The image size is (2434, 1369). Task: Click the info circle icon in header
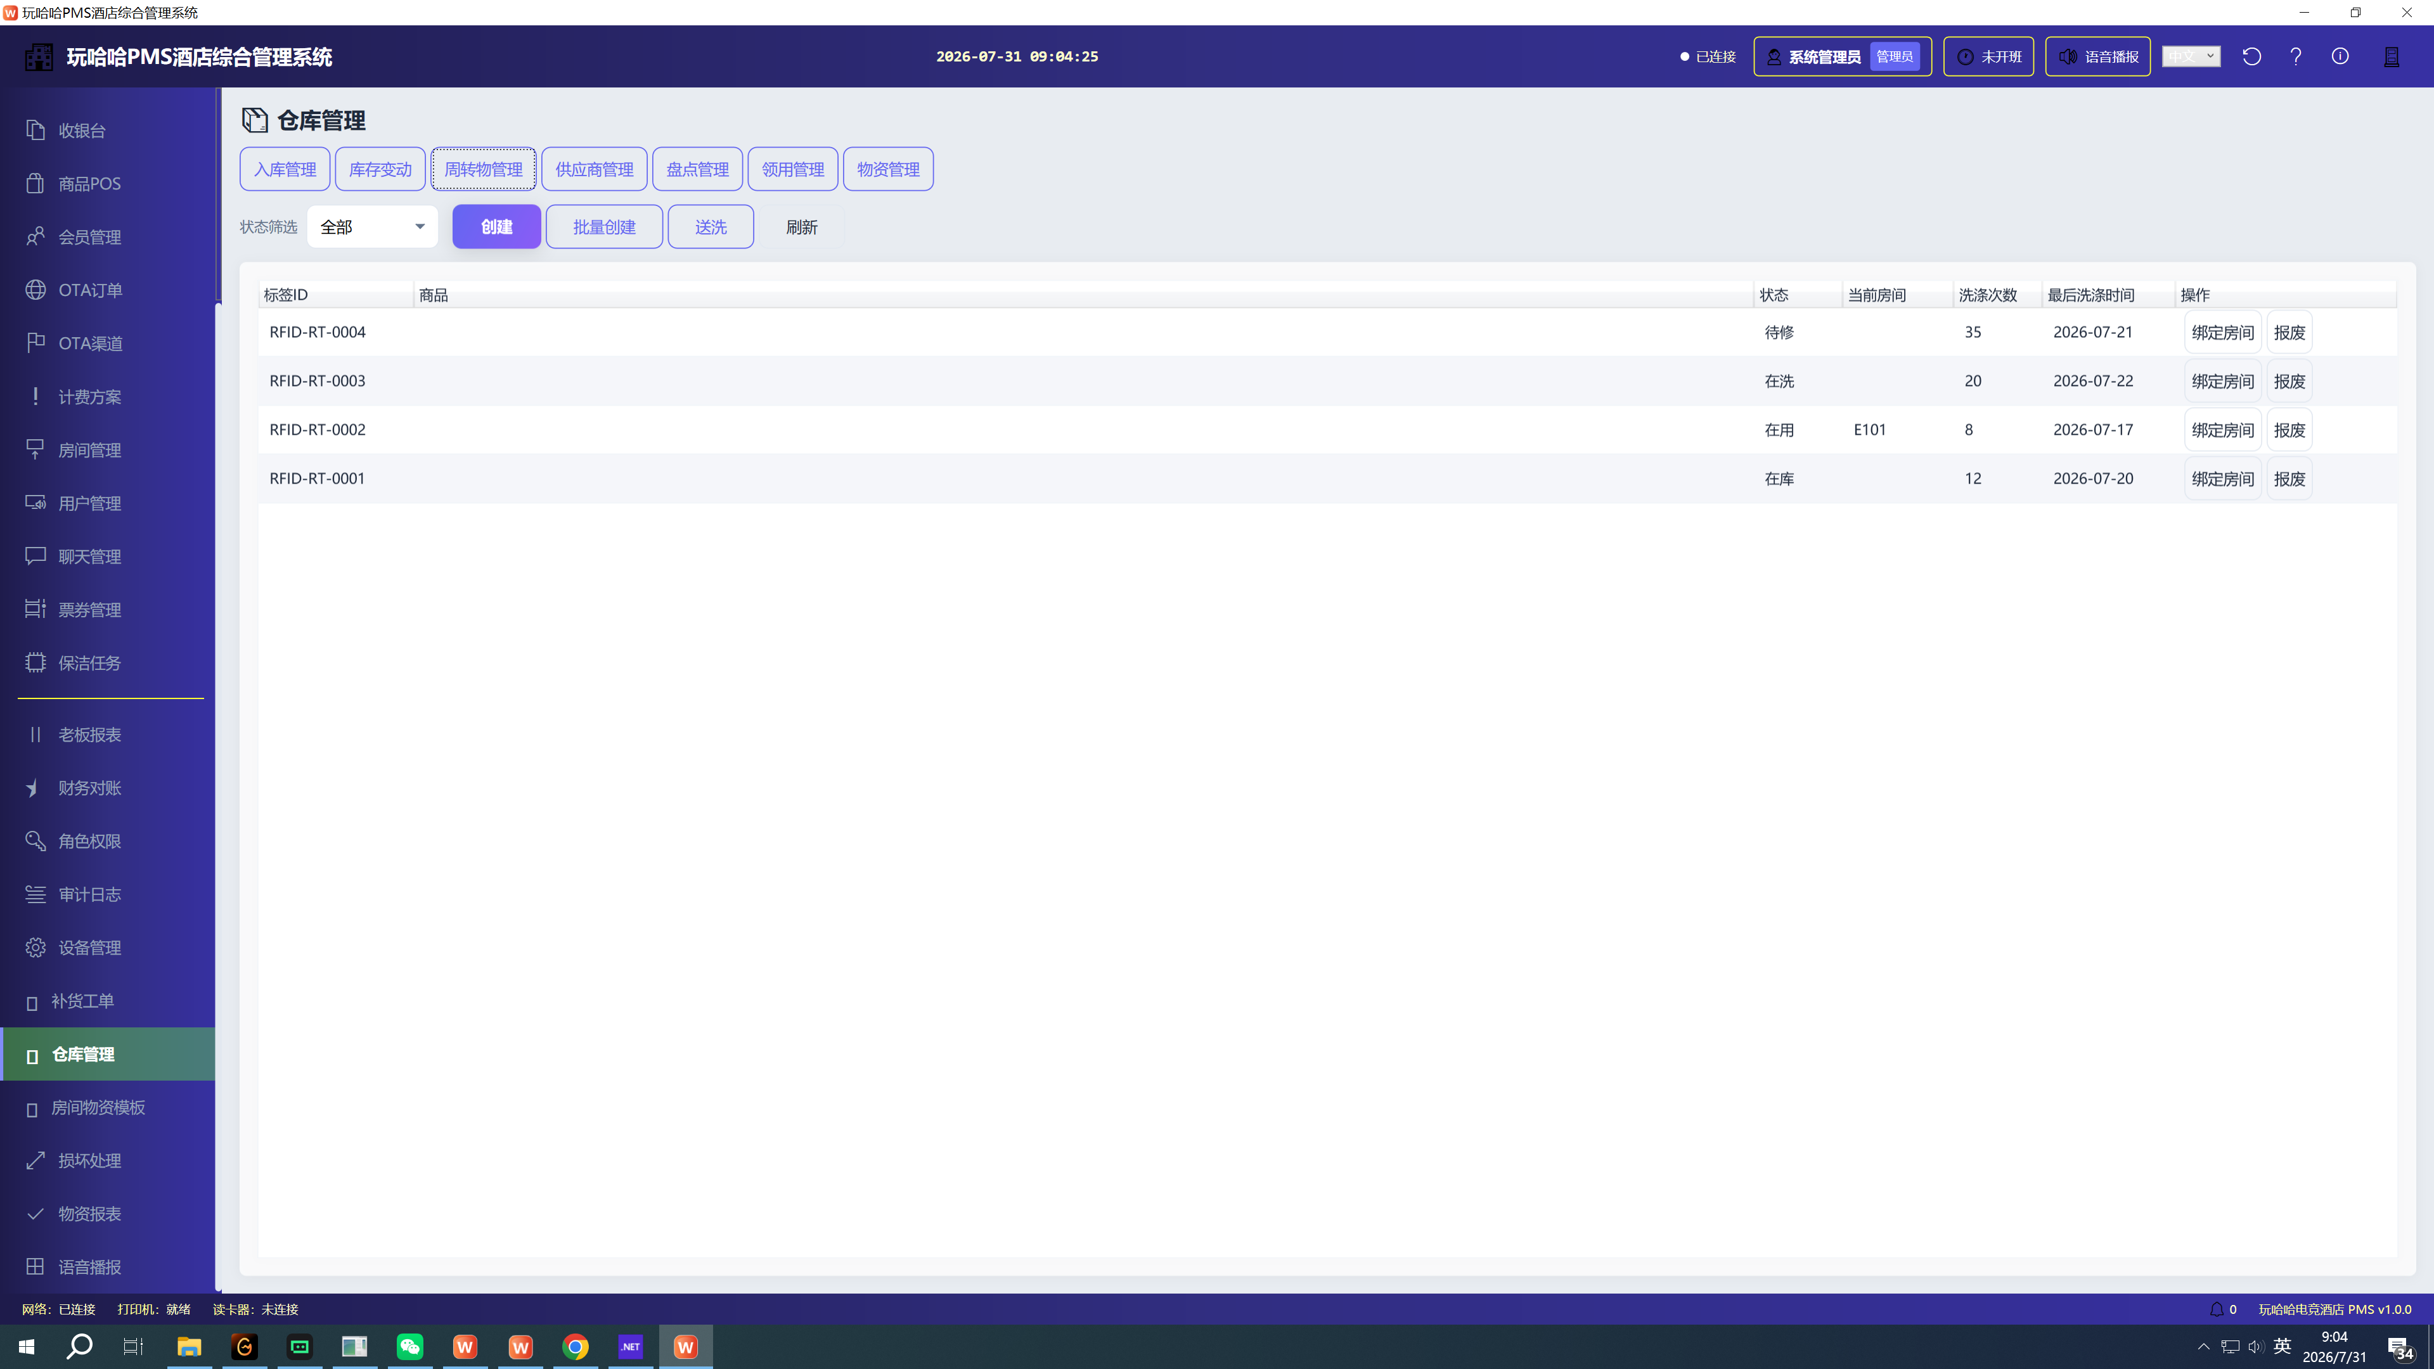click(2340, 56)
